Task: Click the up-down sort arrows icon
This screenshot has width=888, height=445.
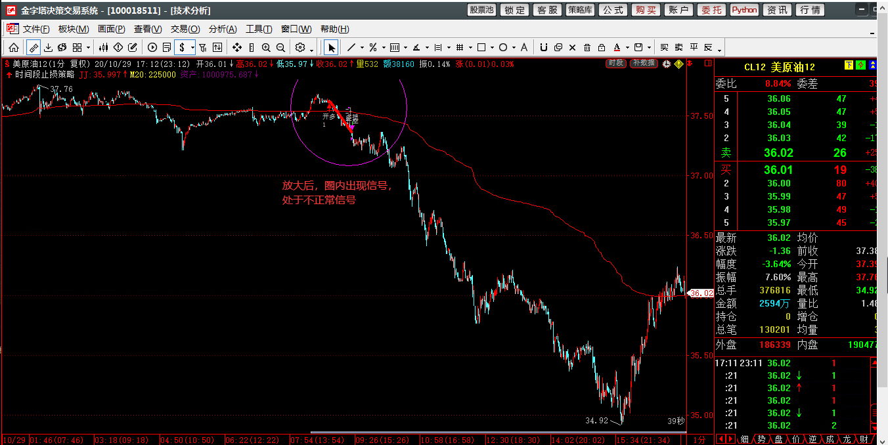Action: 217,47
